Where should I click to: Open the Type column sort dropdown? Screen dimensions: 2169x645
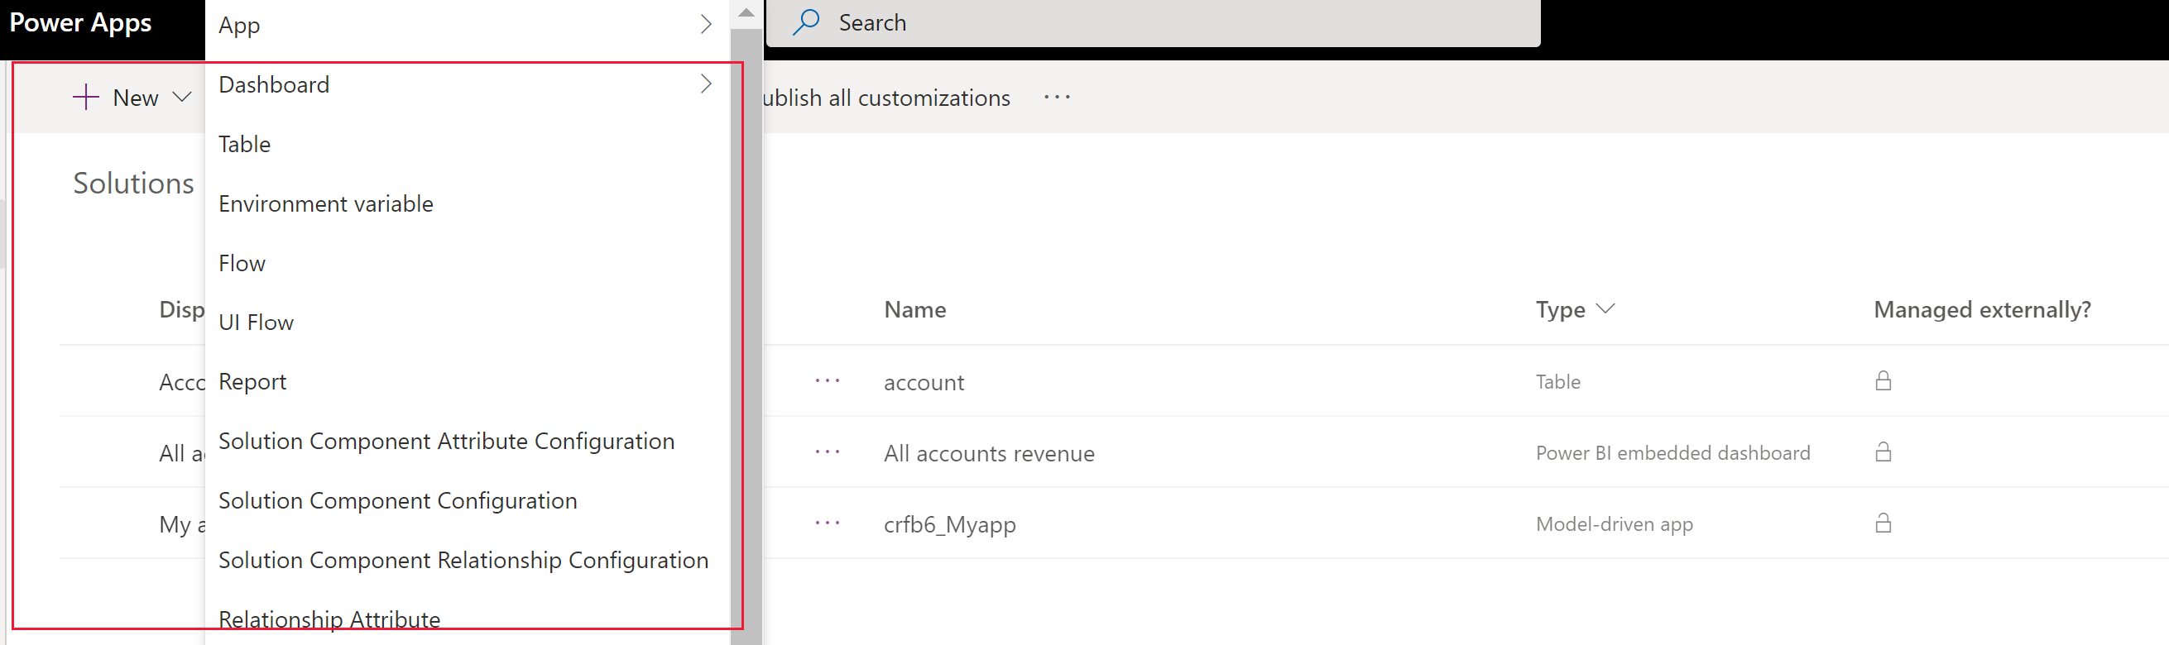1605,308
